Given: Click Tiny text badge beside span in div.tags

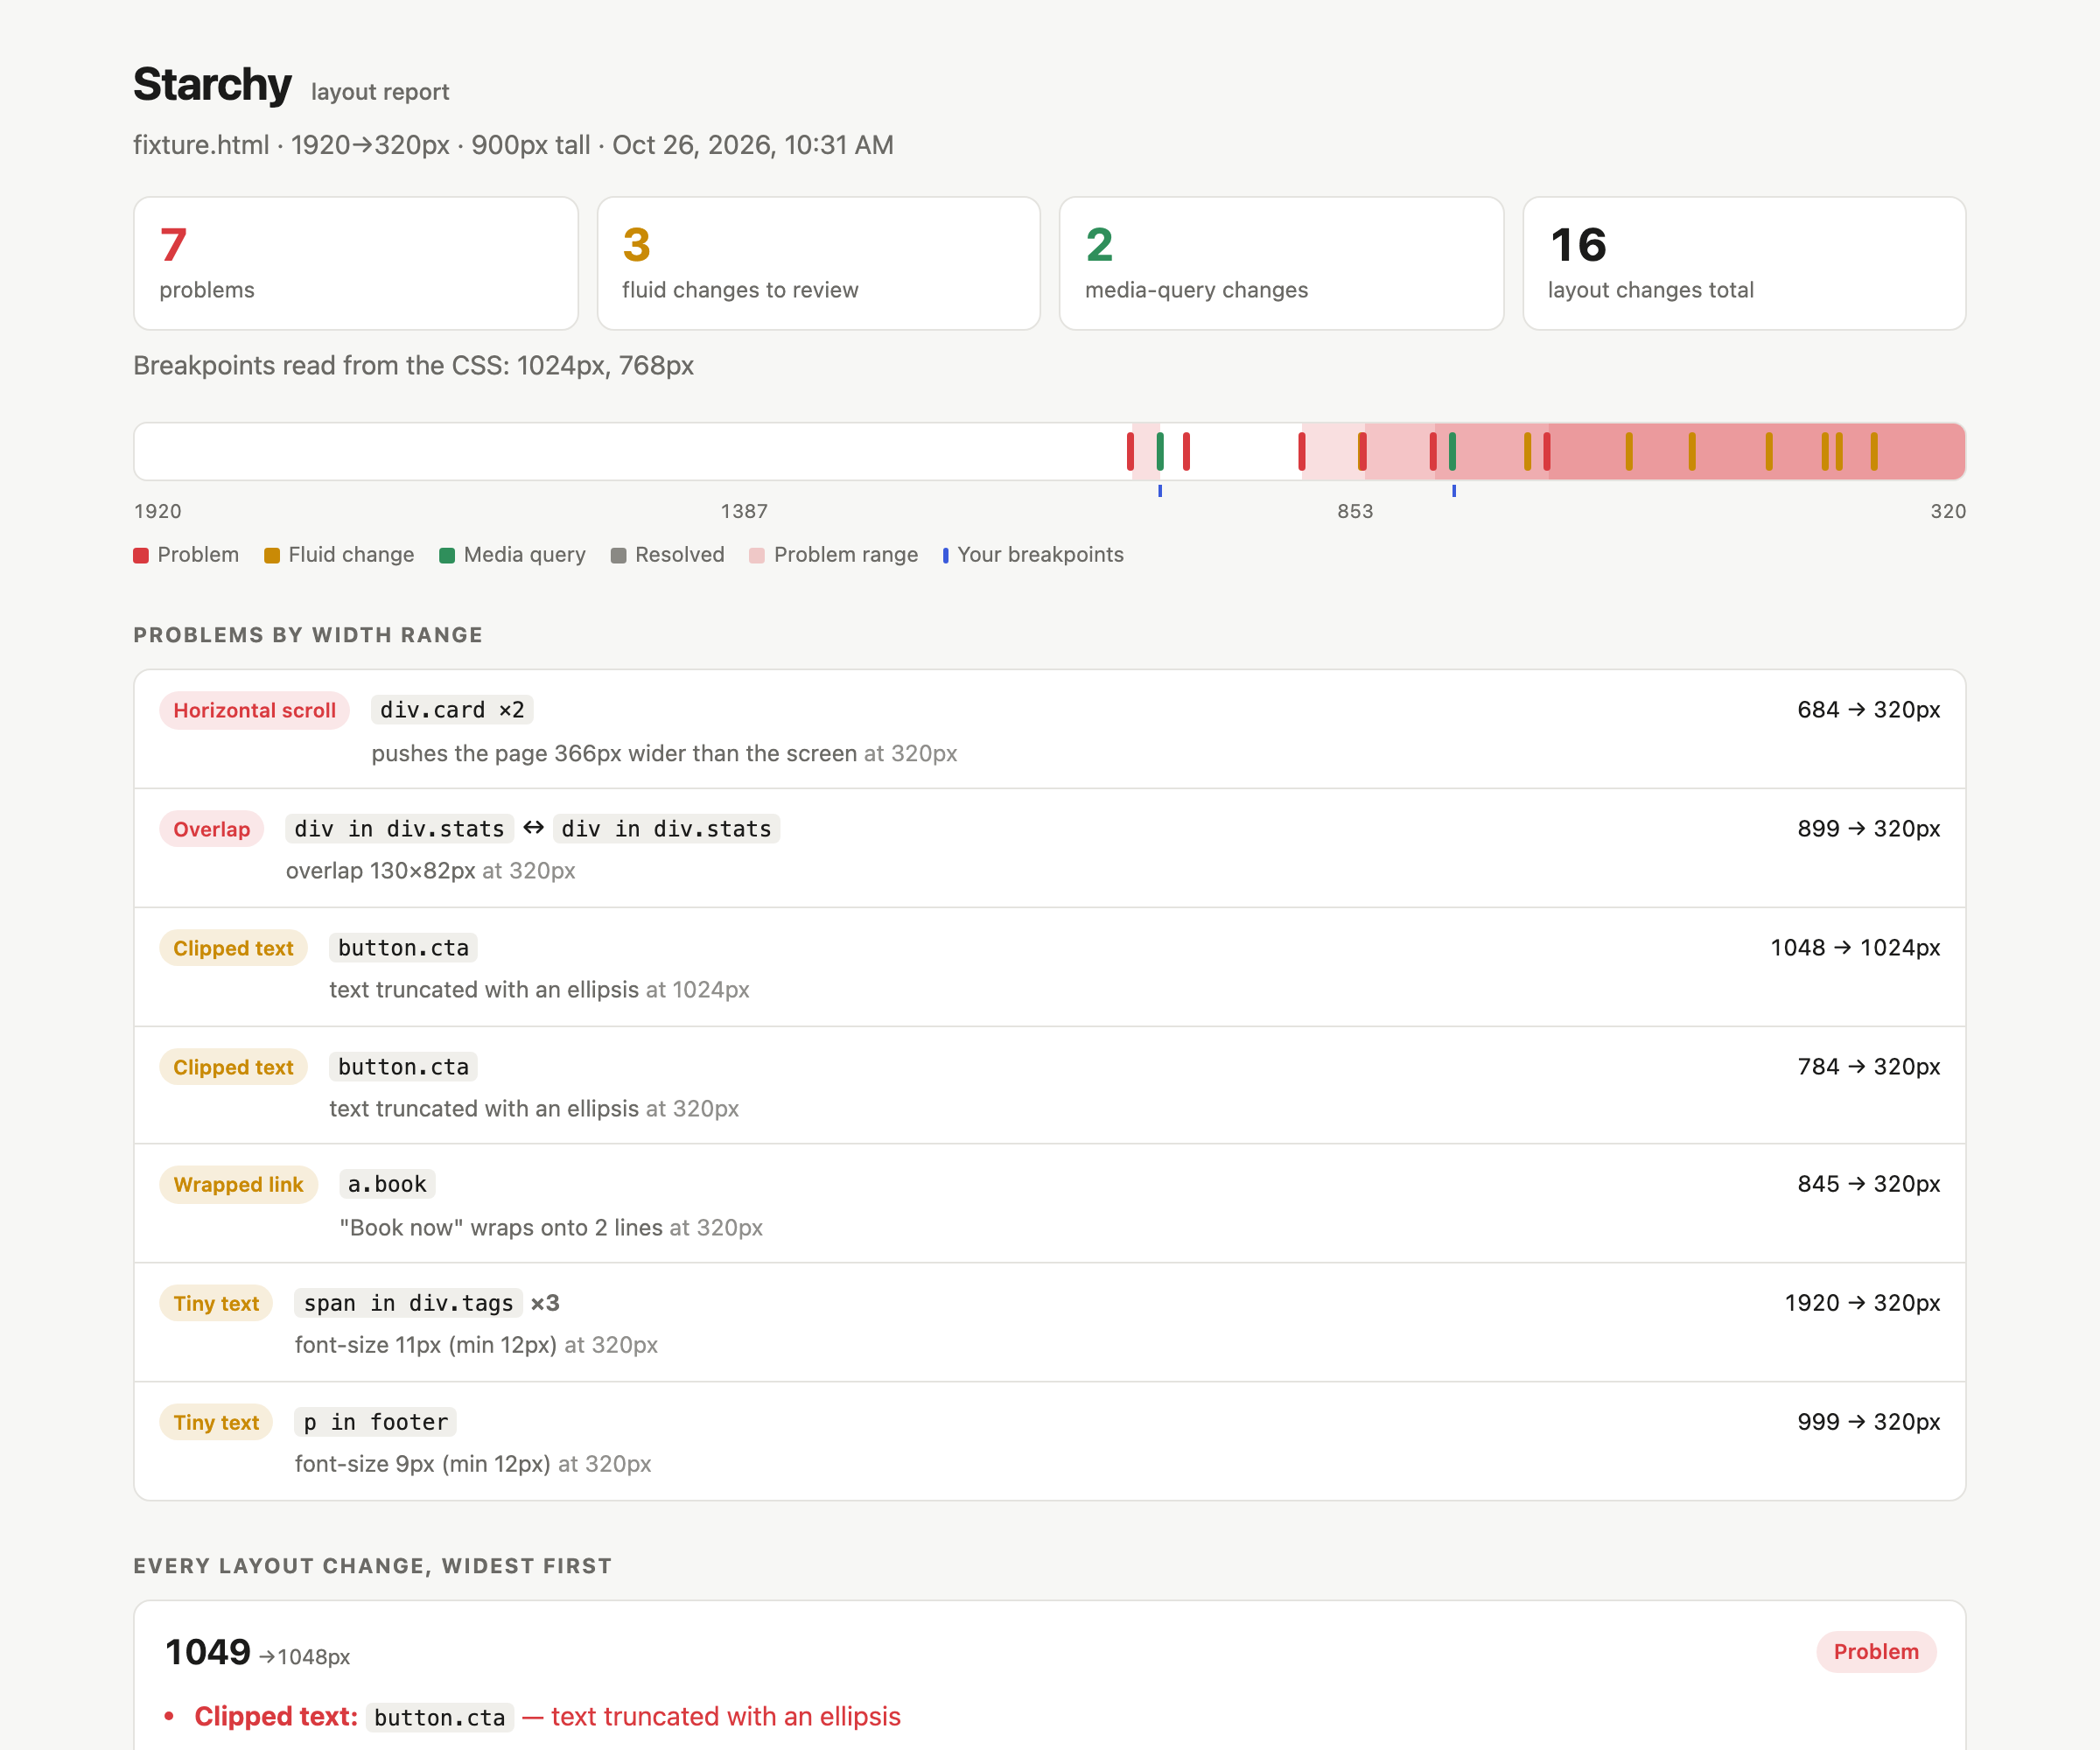Looking at the screenshot, I should [x=216, y=1303].
